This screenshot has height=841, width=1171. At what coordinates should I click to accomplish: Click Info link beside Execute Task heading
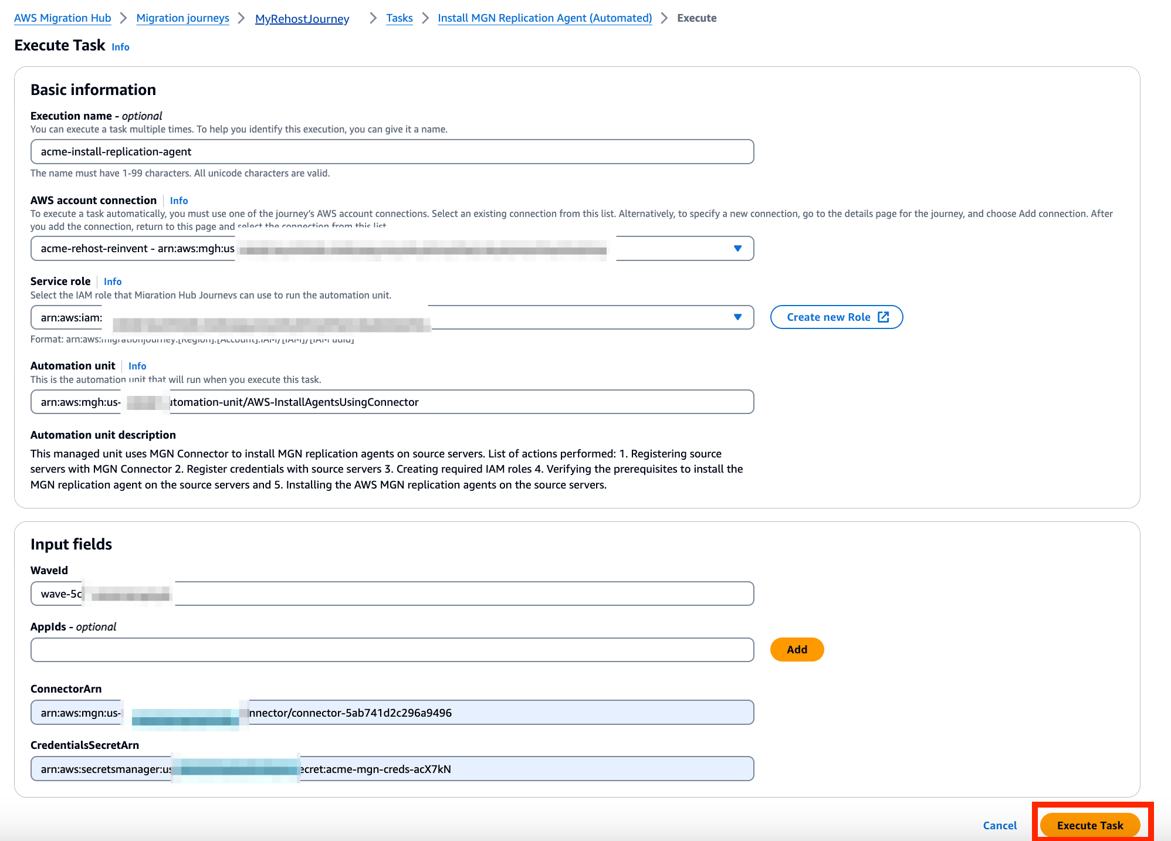(x=120, y=47)
